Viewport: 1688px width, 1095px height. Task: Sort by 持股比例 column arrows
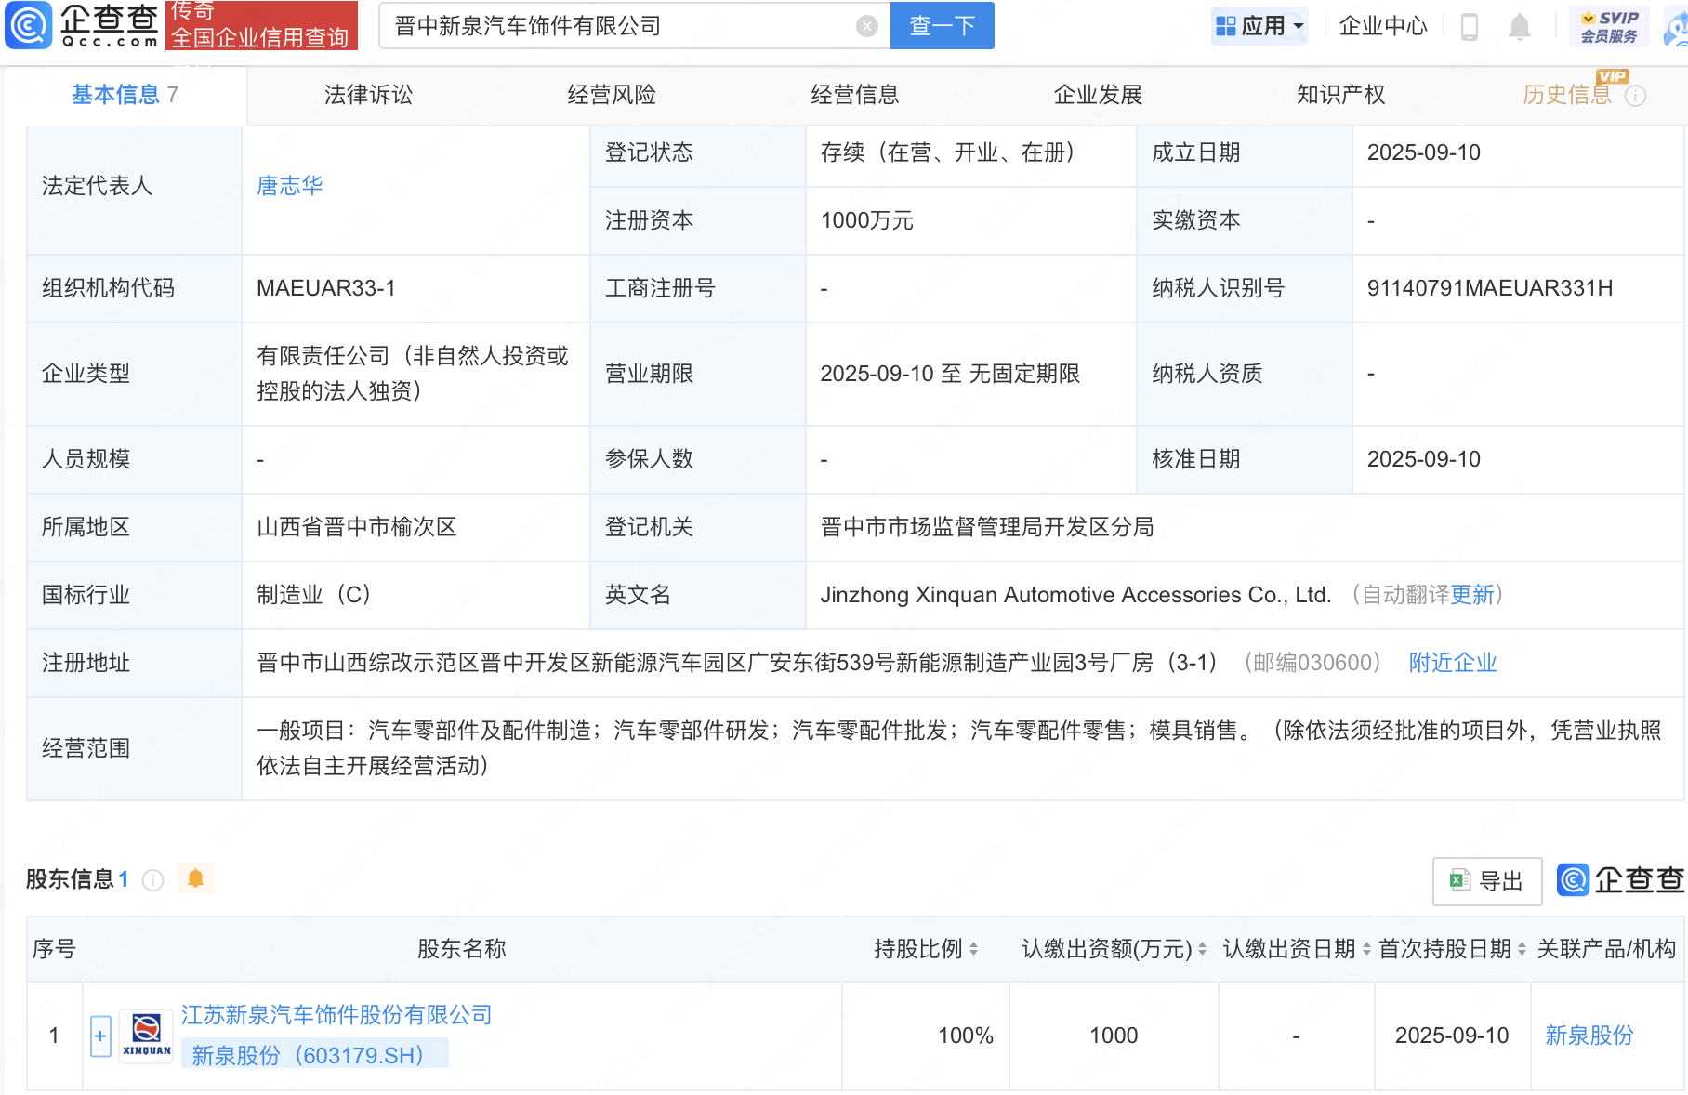(x=973, y=949)
